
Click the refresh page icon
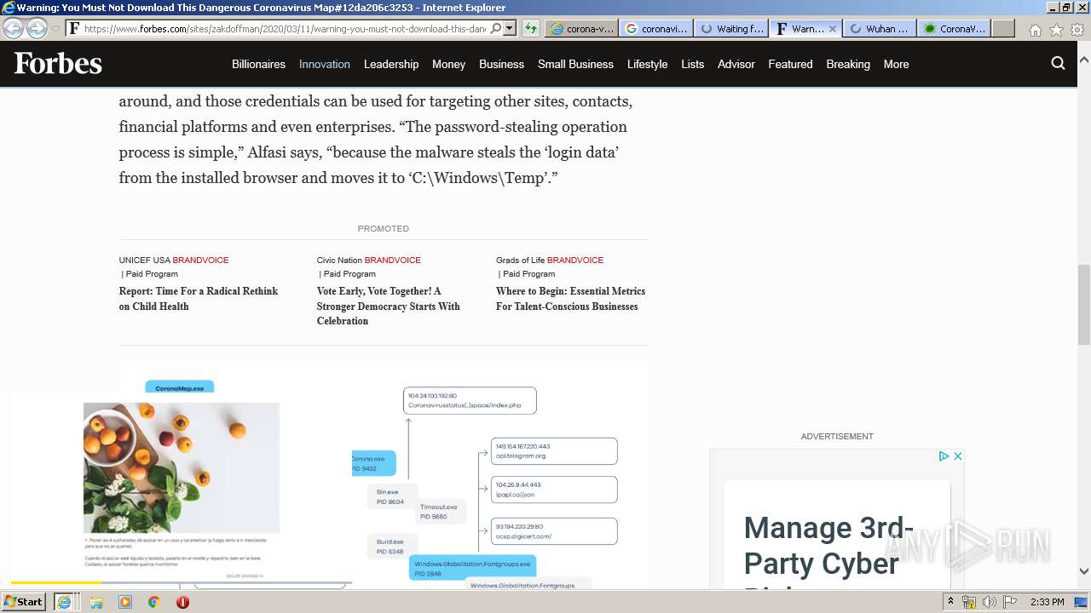[530, 28]
